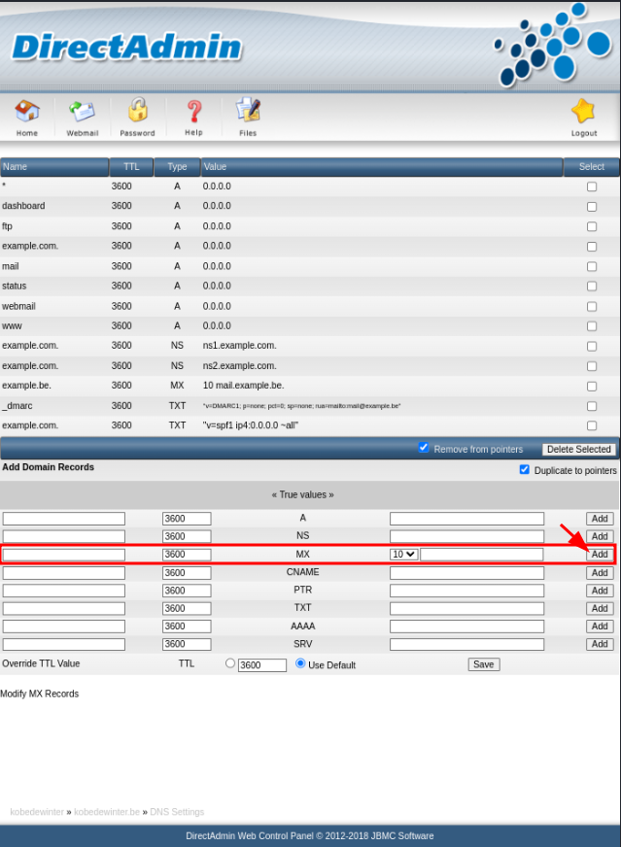The width and height of the screenshot is (621, 847).
Task: Open the DNS Settings breadcrumb link
Action: (x=177, y=812)
